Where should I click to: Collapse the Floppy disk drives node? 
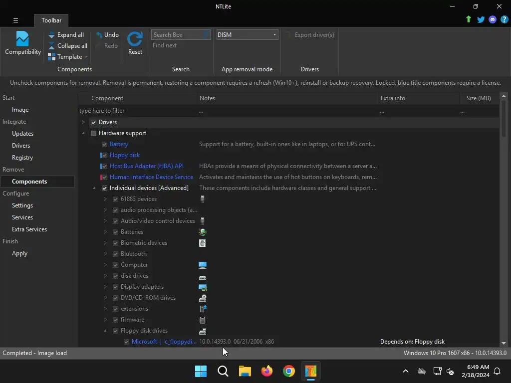[105, 331]
